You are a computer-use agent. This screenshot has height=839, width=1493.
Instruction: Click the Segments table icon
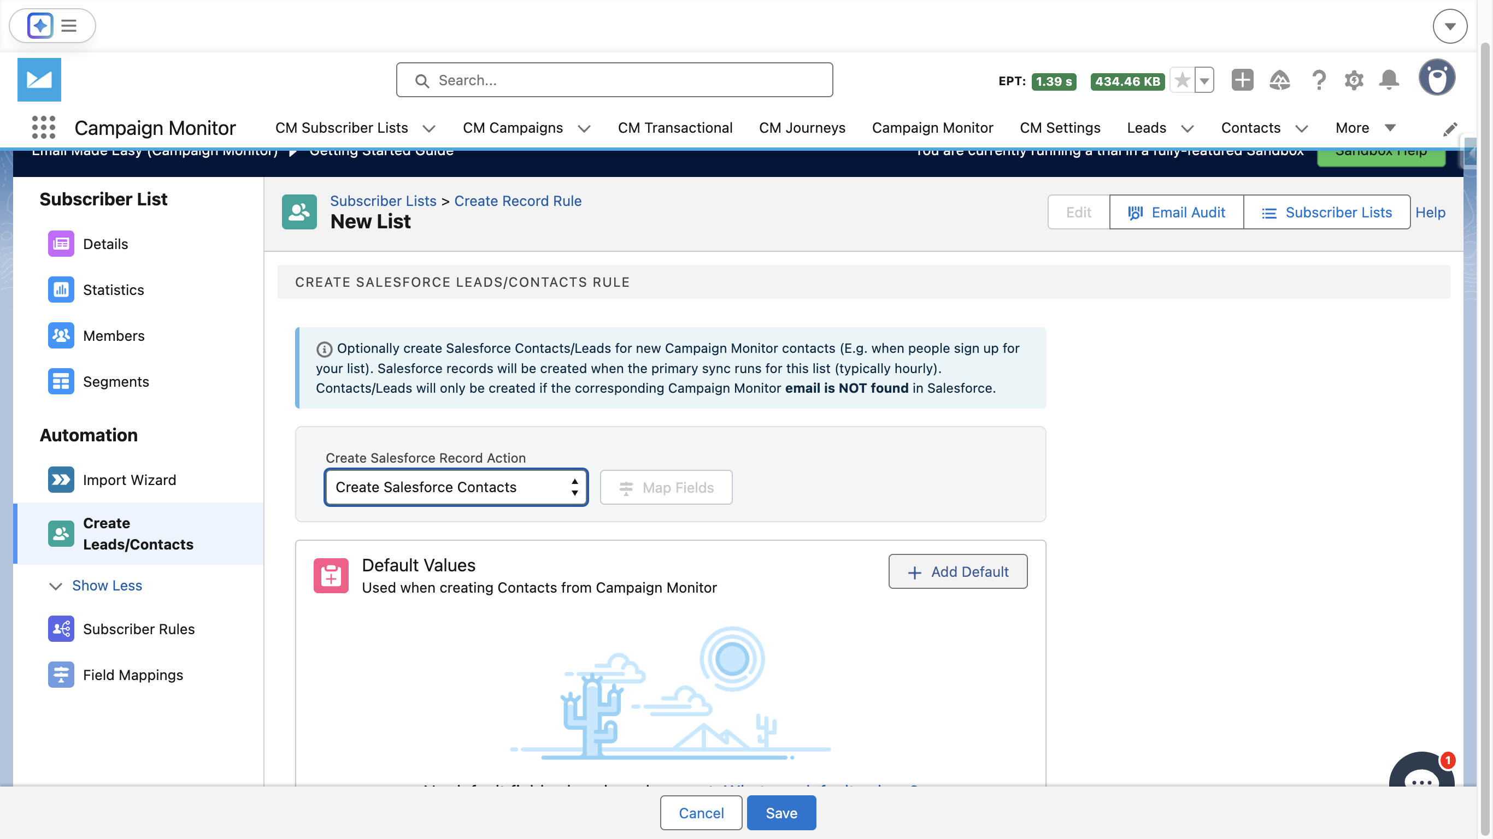[61, 381]
